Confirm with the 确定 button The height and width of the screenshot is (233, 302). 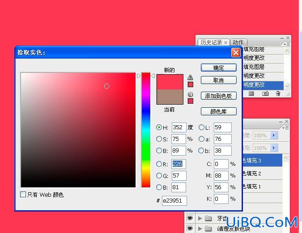pyautogui.click(x=219, y=68)
